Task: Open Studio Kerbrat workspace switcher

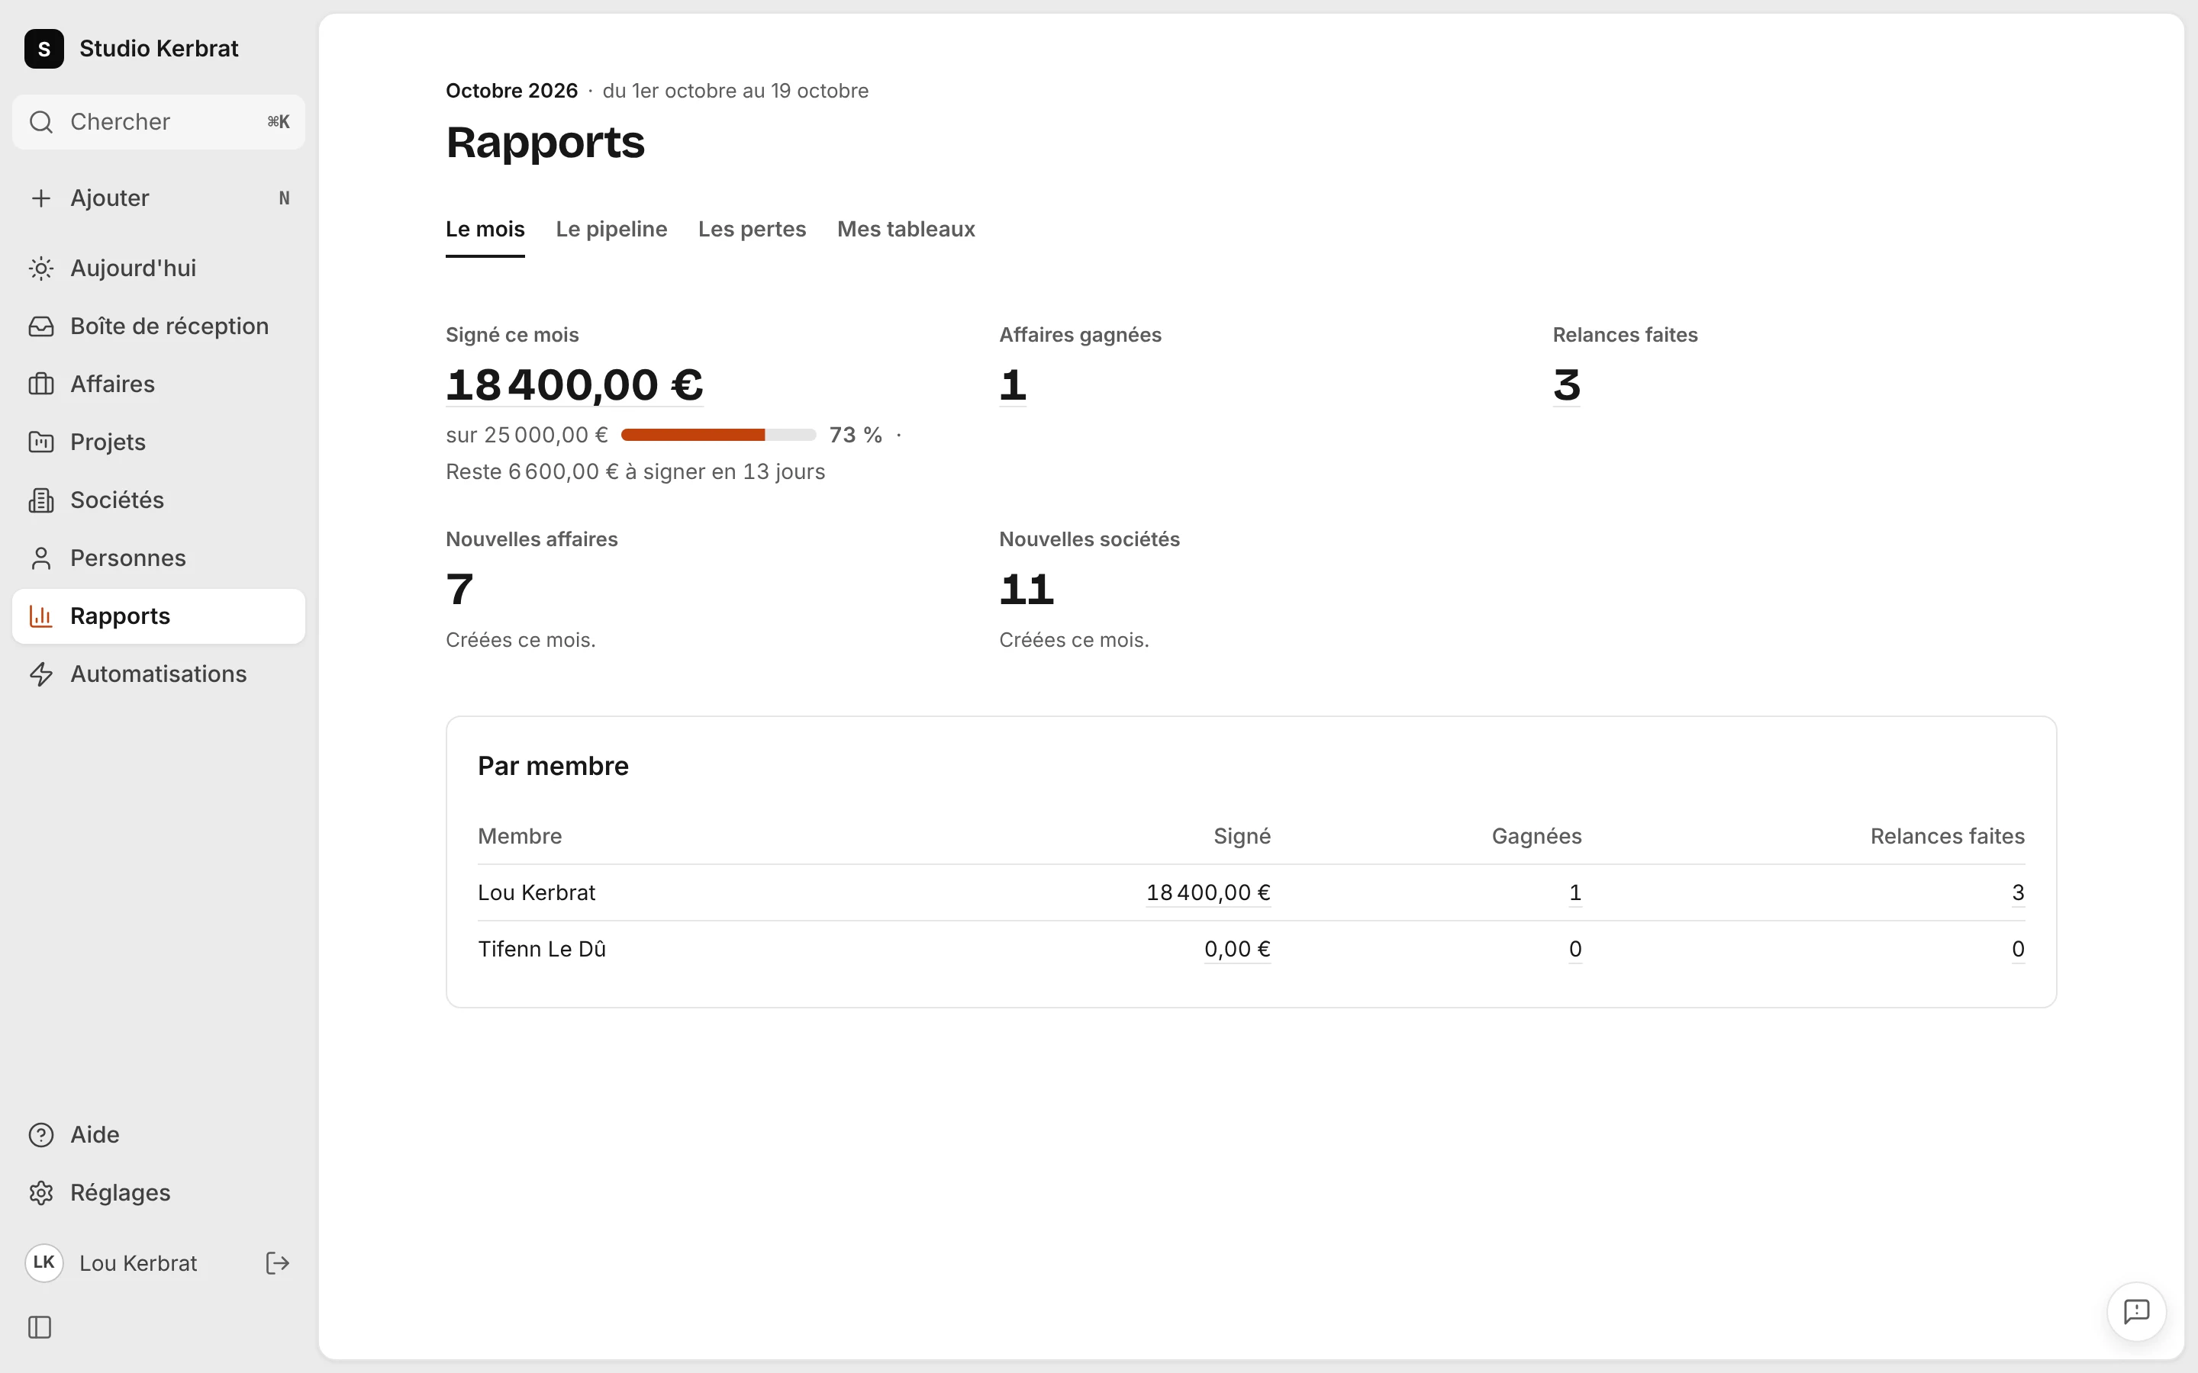Action: coord(132,48)
